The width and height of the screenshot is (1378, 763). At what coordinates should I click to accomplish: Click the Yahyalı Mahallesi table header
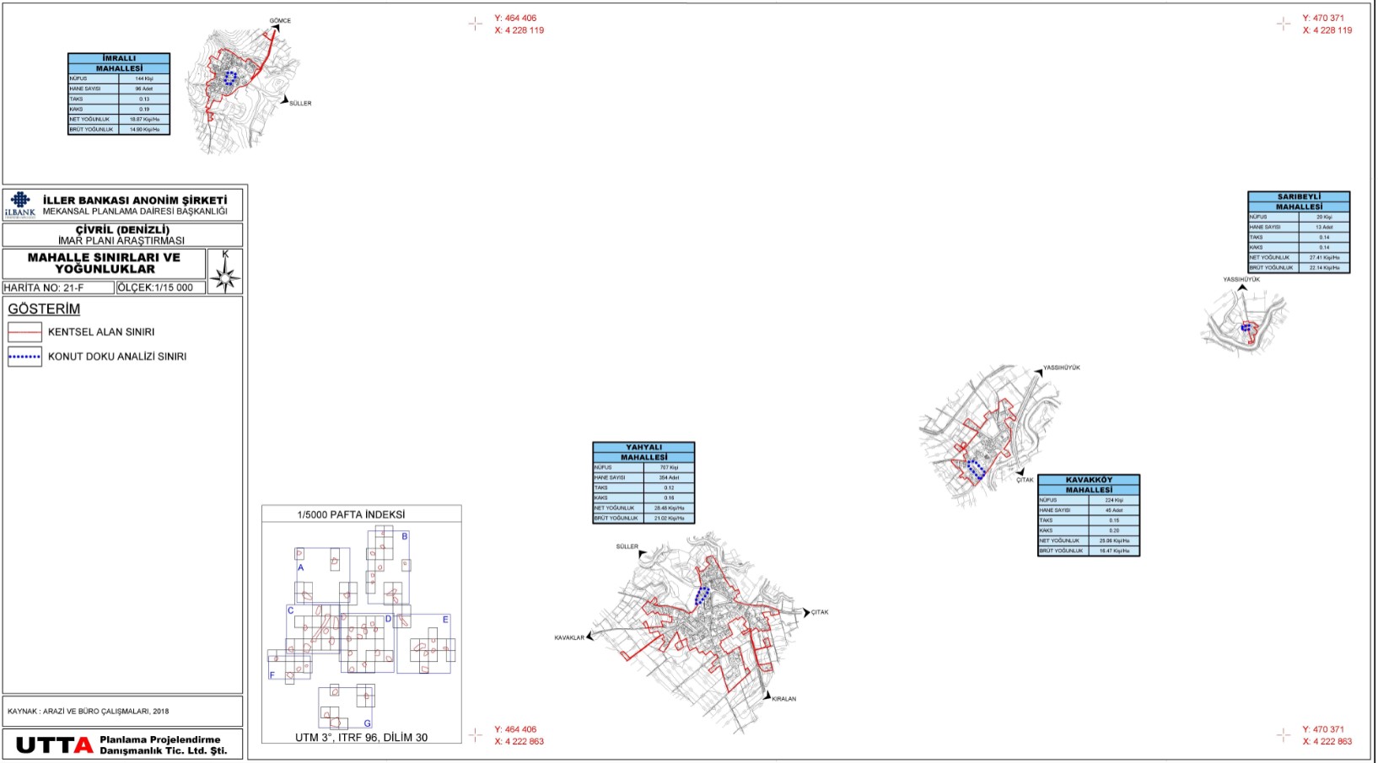tap(643, 452)
